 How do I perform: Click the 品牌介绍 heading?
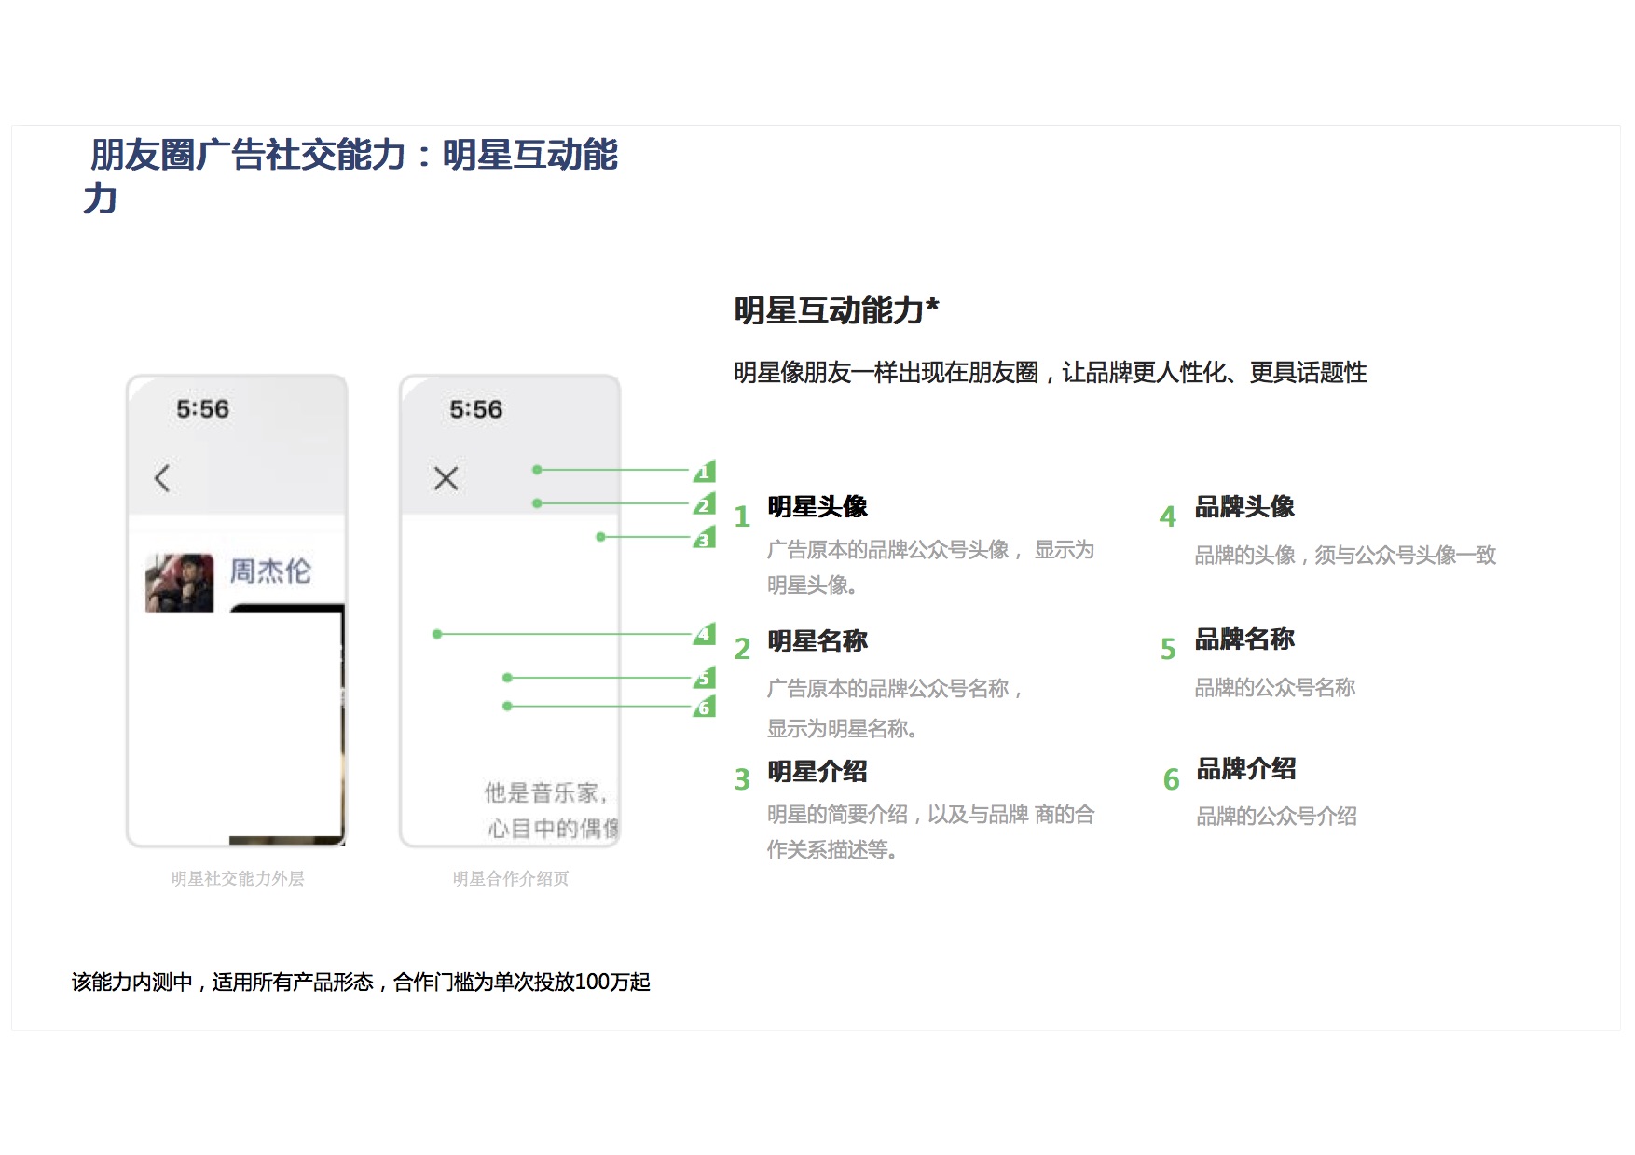click(x=1245, y=769)
